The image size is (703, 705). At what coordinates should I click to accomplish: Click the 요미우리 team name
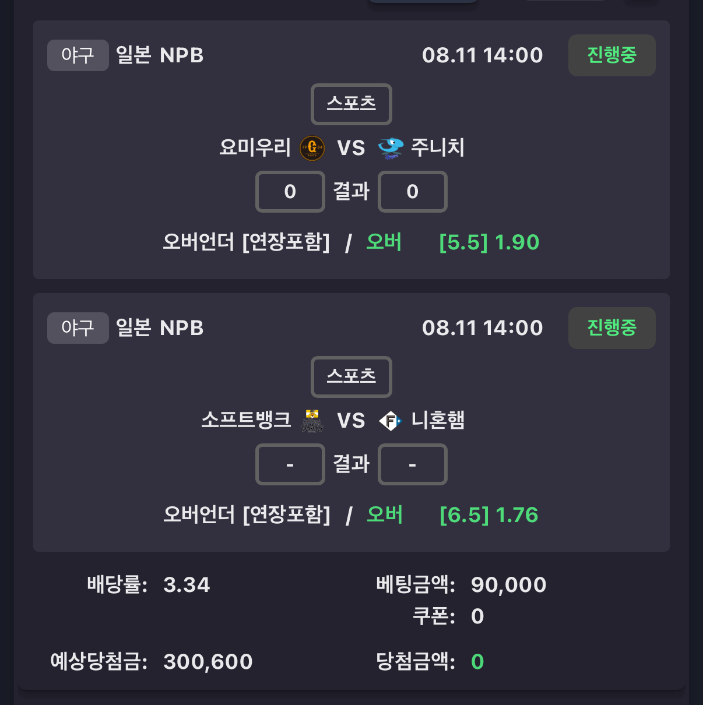[x=255, y=147]
